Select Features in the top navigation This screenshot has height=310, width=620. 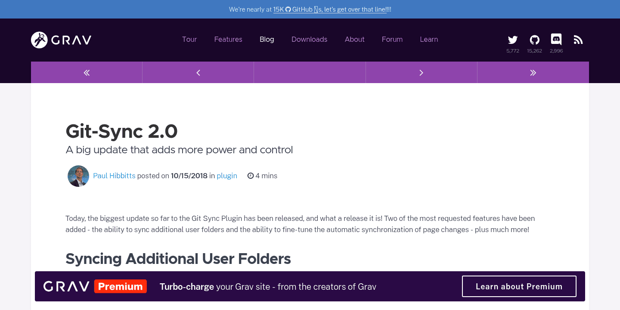[x=228, y=39]
